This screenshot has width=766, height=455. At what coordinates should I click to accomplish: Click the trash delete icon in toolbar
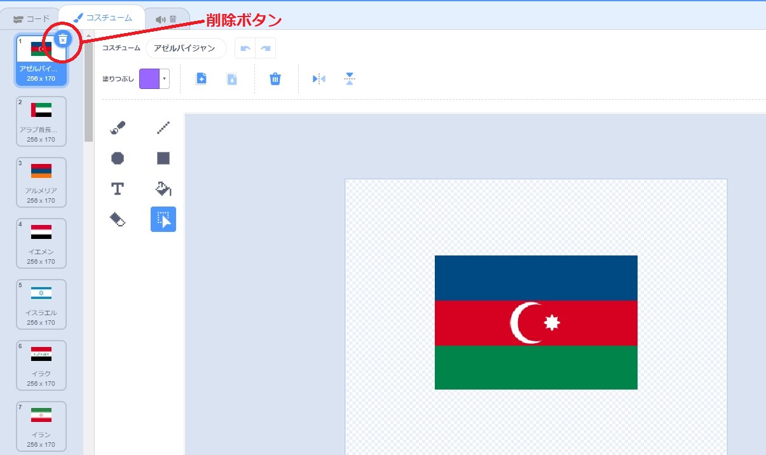click(275, 79)
